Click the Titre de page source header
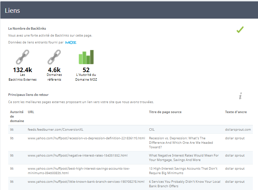258x190 pixels. pyautogui.click(x=165, y=112)
